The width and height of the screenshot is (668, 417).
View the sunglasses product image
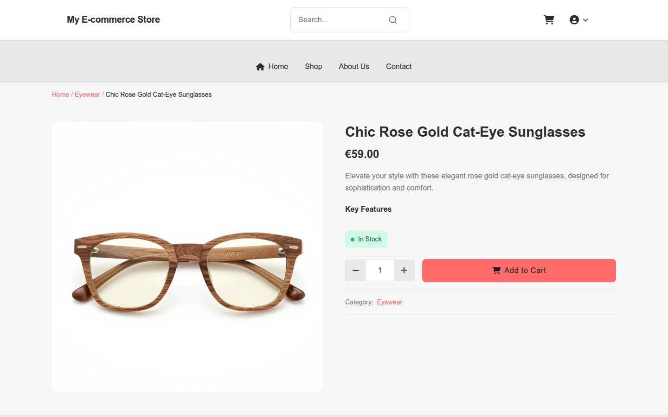tap(187, 257)
